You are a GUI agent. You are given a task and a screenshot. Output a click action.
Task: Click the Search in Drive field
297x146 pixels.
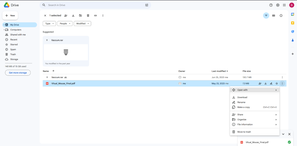point(95,5)
